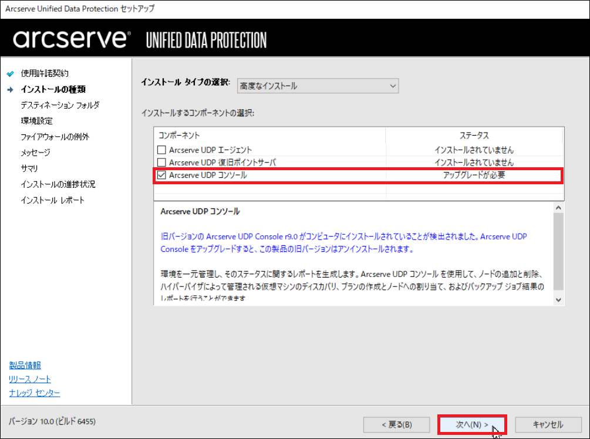
Task: Click the Arcserve UDP コンソール description heading
Action: click(x=200, y=211)
